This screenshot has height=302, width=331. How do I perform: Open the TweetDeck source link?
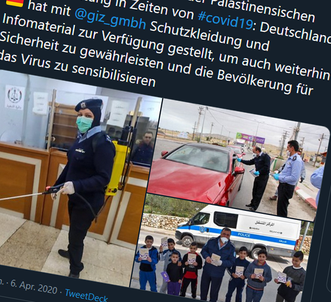tap(86, 295)
